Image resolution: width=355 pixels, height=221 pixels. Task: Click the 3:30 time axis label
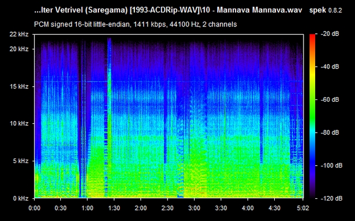coord(221,208)
